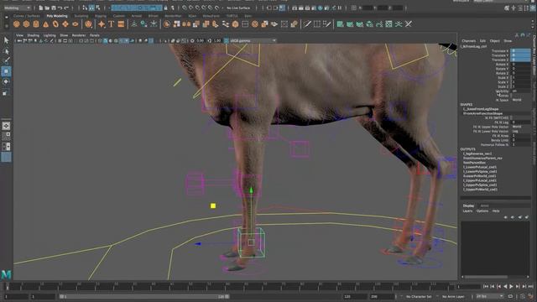537x302 pixels.
Task: Click the Open Scene folder icon
Action: click(47, 8)
